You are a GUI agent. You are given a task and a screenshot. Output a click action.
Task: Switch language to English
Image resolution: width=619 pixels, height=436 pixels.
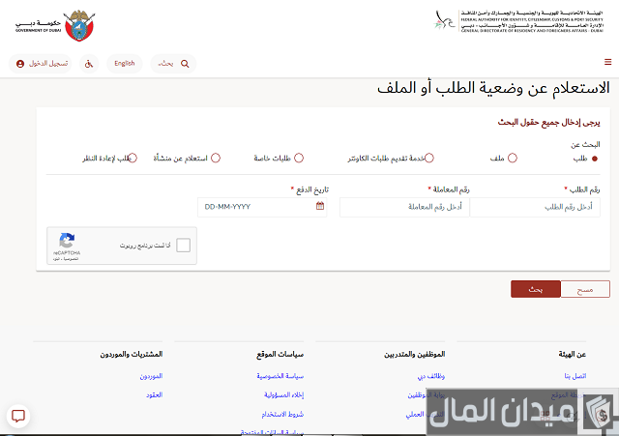click(x=125, y=64)
